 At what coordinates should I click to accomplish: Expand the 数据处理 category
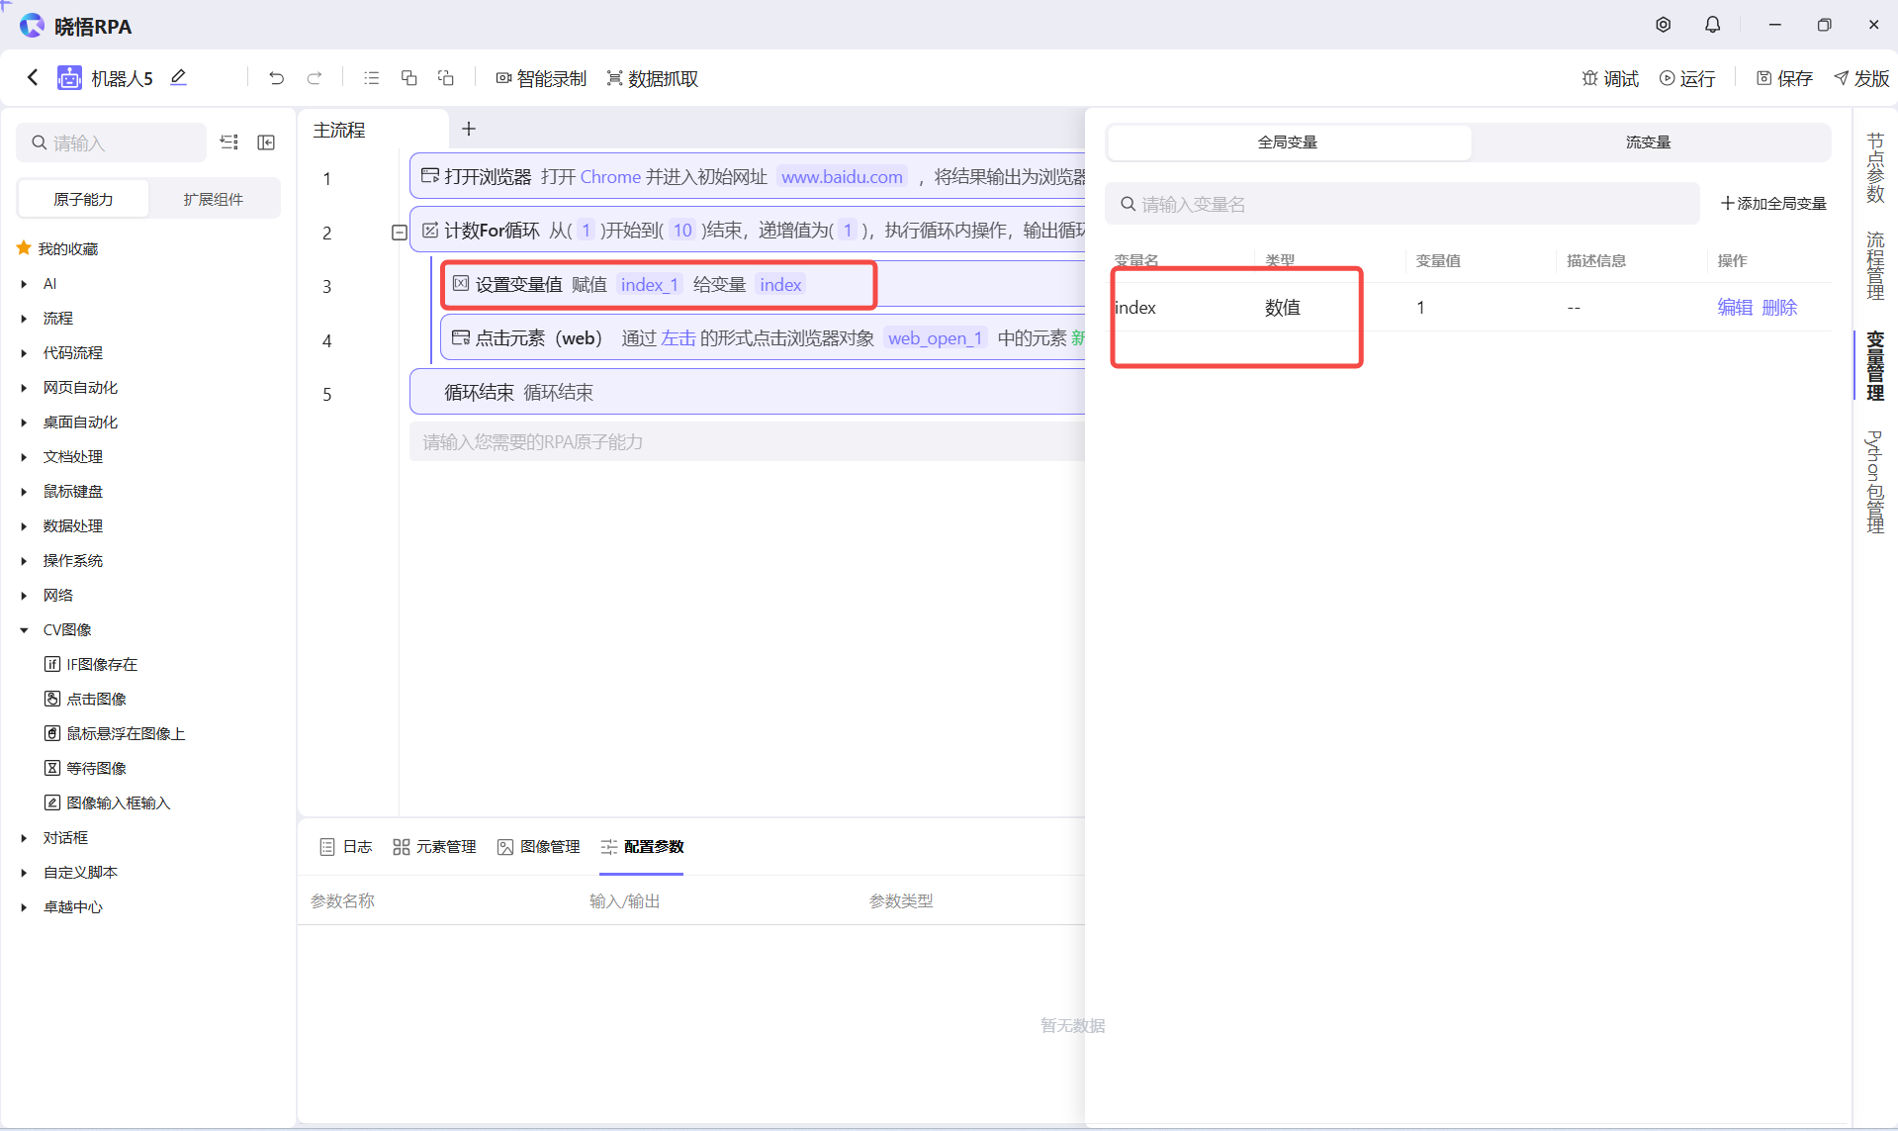point(24,526)
